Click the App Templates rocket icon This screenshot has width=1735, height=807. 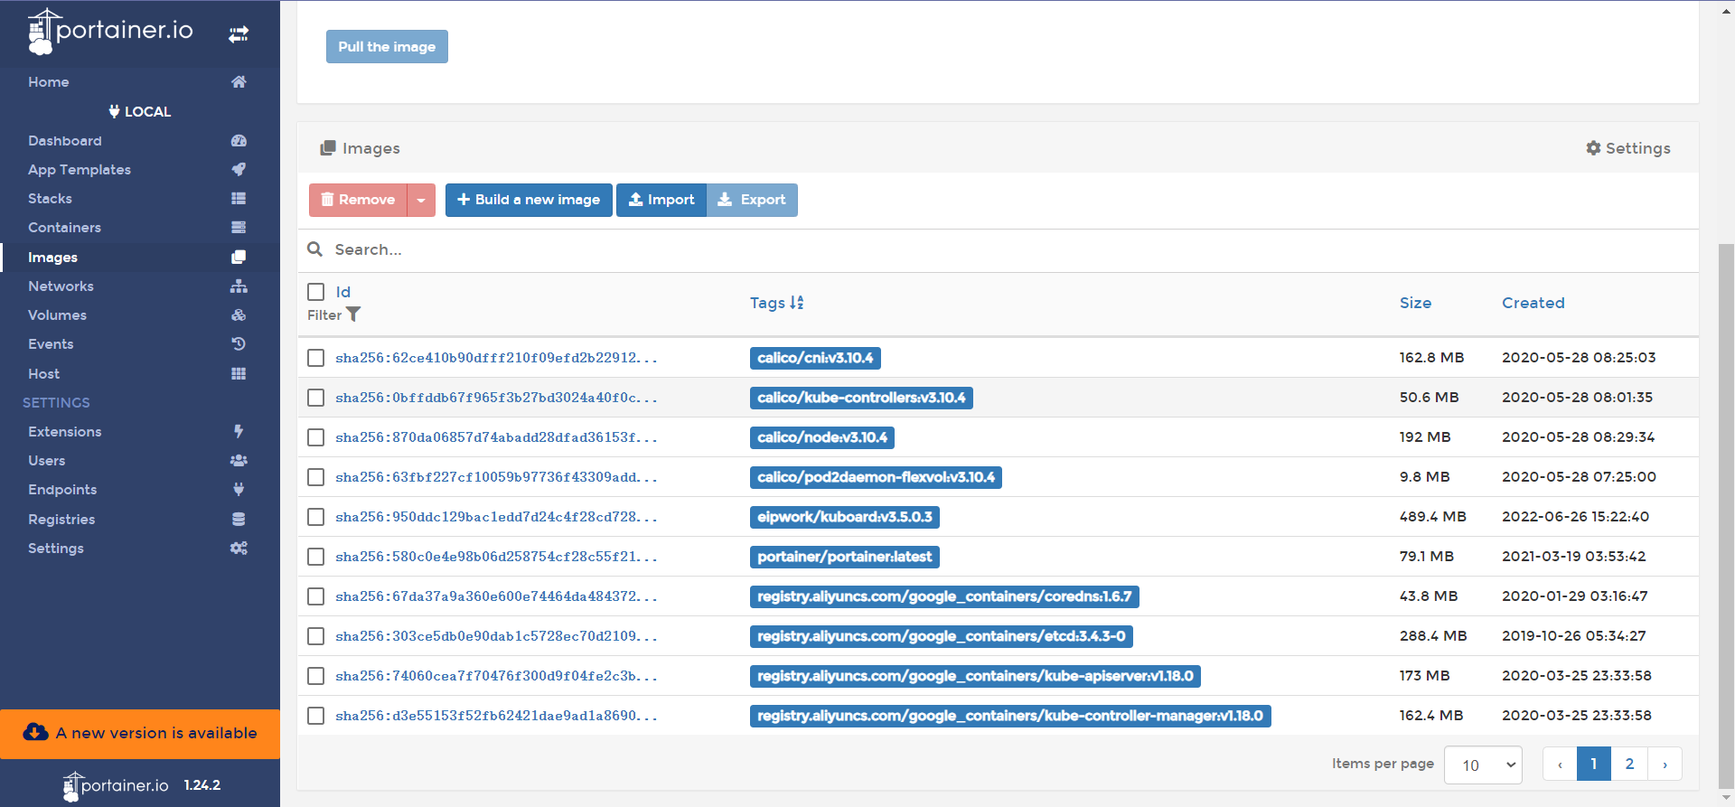coord(239,170)
